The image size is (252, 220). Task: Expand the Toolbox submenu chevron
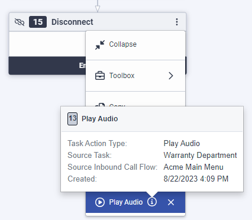click(171, 76)
